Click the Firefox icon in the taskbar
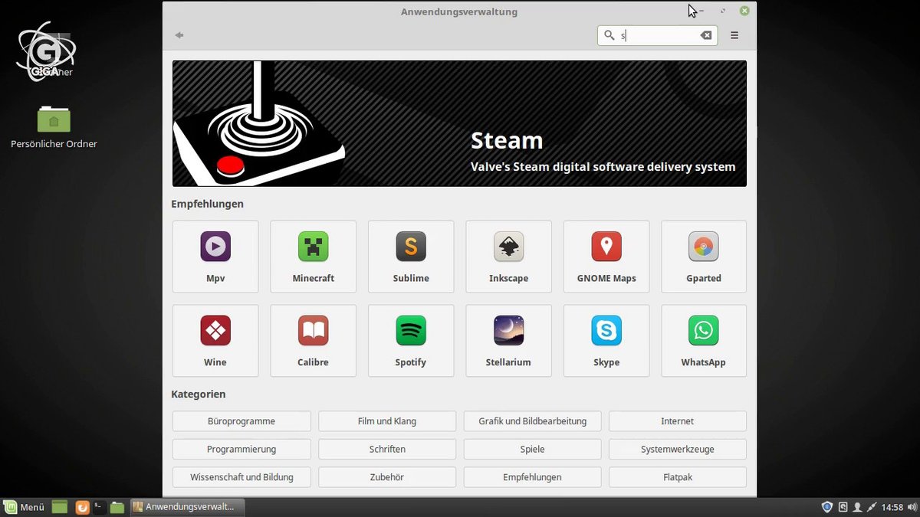 (x=81, y=506)
